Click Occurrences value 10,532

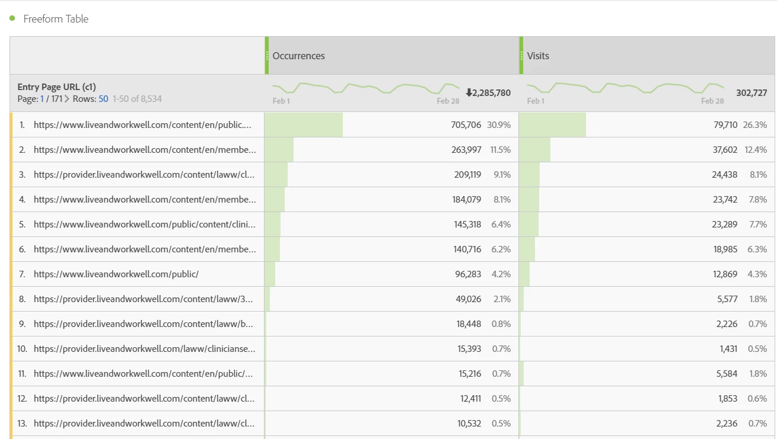pyautogui.click(x=470, y=424)
